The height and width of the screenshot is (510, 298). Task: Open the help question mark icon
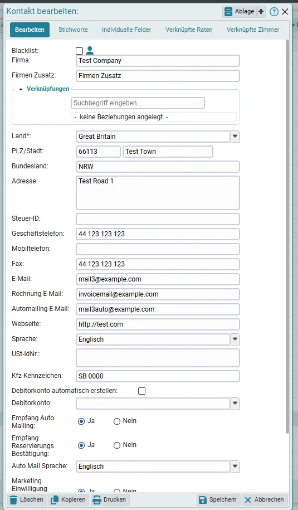[x=274, y=12]
